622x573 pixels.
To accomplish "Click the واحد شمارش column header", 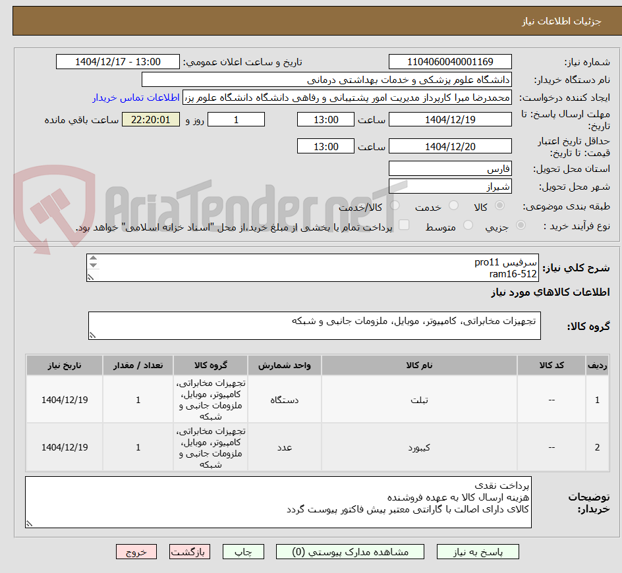I will pos(285,366).
